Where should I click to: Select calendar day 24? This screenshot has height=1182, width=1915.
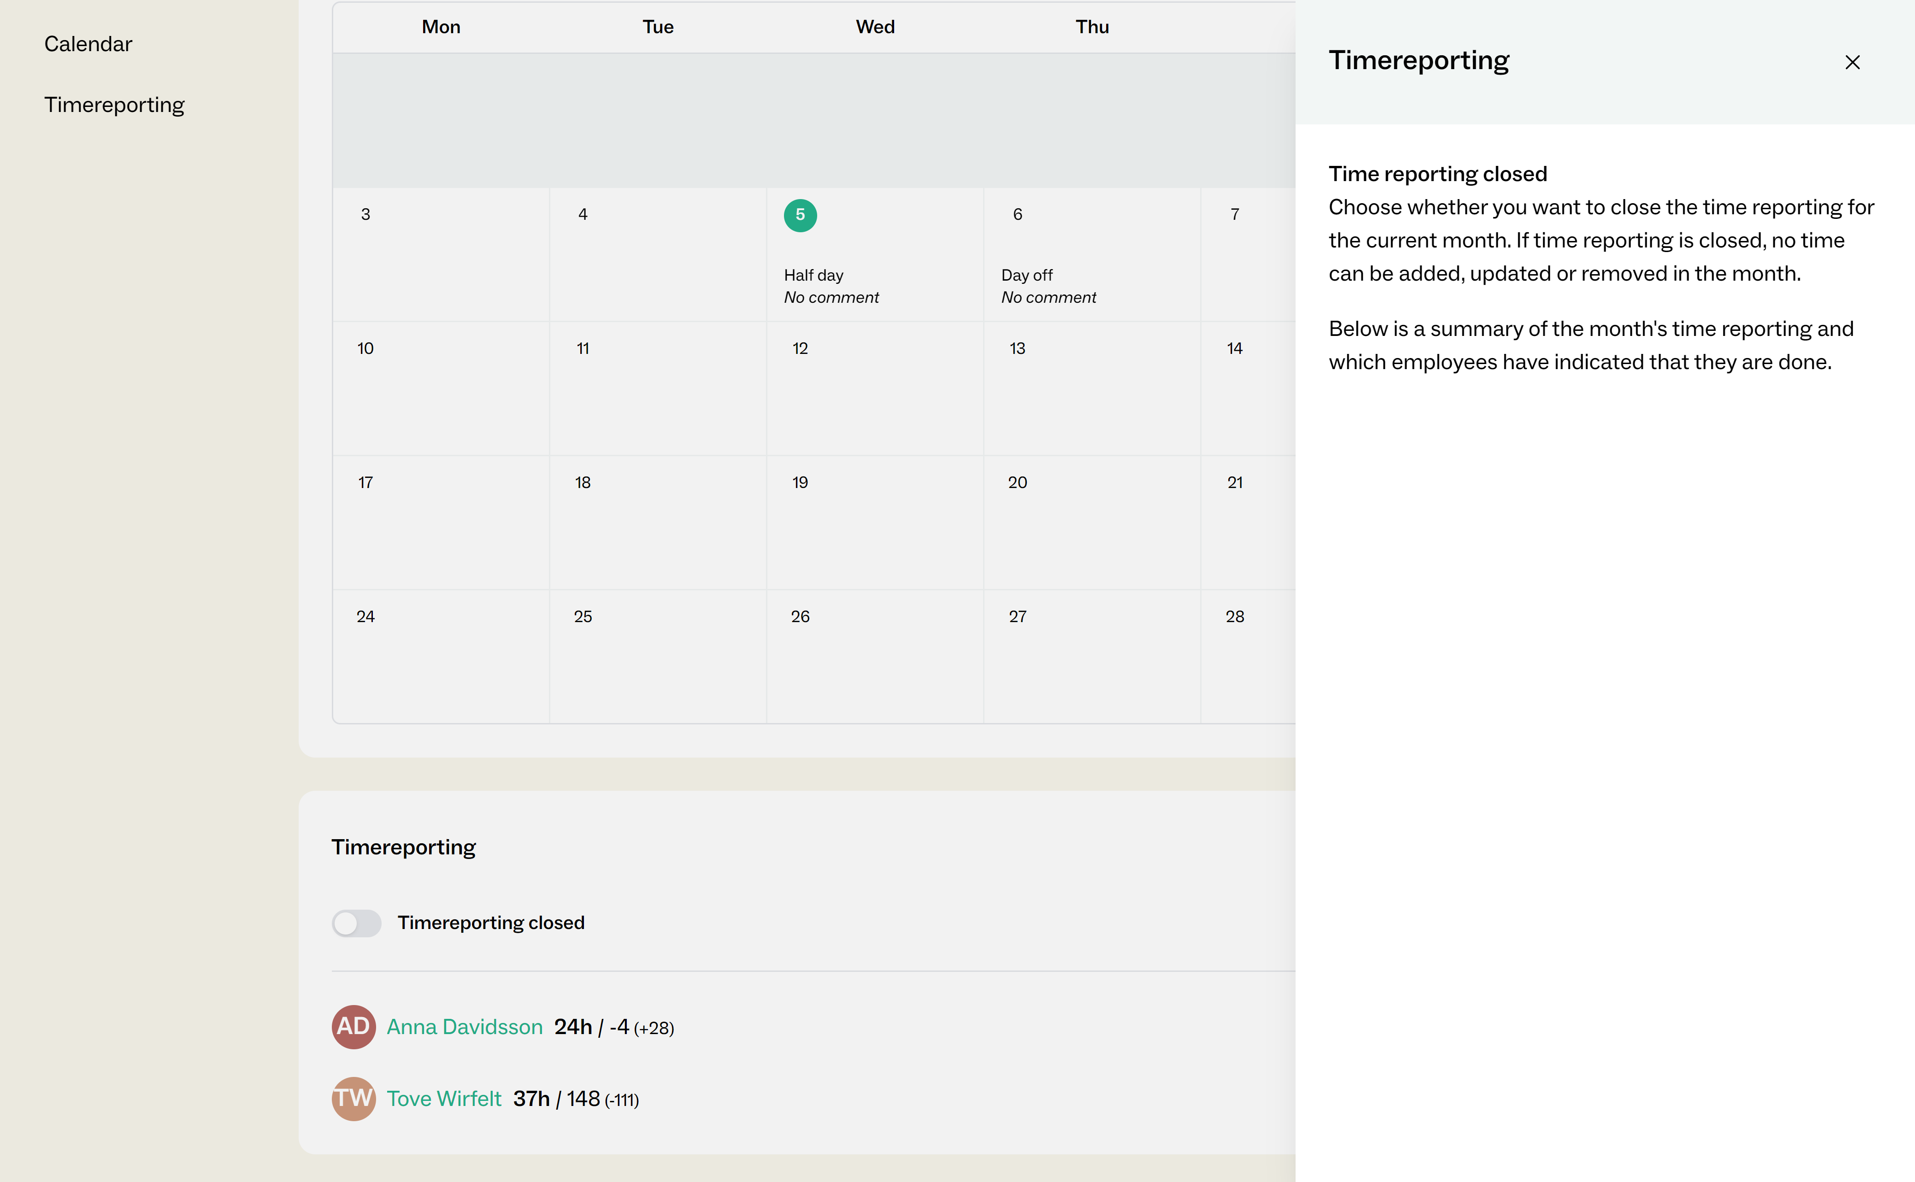(x=365, y=617)
